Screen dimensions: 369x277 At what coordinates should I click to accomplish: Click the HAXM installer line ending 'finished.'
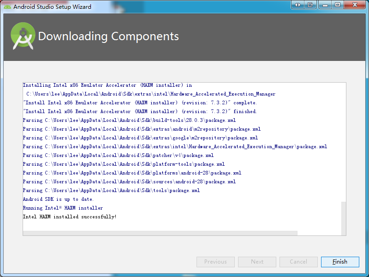pos(140,111)
